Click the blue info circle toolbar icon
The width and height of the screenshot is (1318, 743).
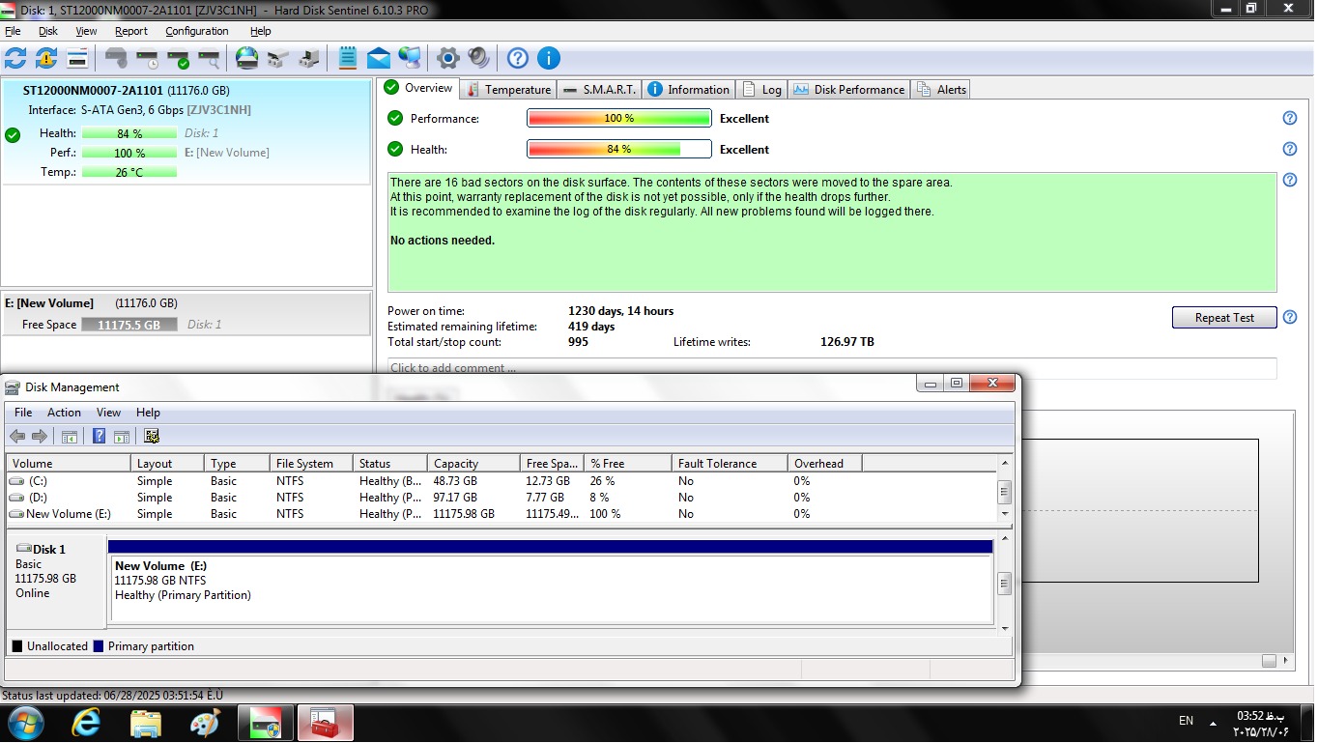(x=548, y=58)
